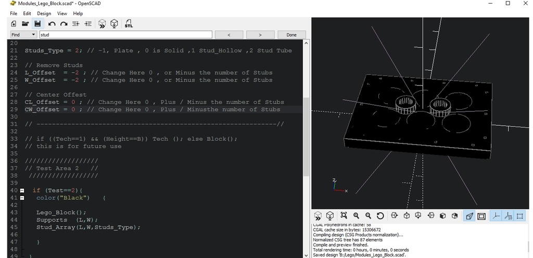Open the View menu

point(62,13)
